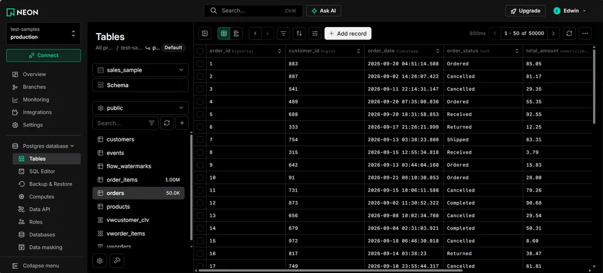This screenshot has width=603, height=273.
Task: Click the Upgrade button
Action: (x=525, y=11)
